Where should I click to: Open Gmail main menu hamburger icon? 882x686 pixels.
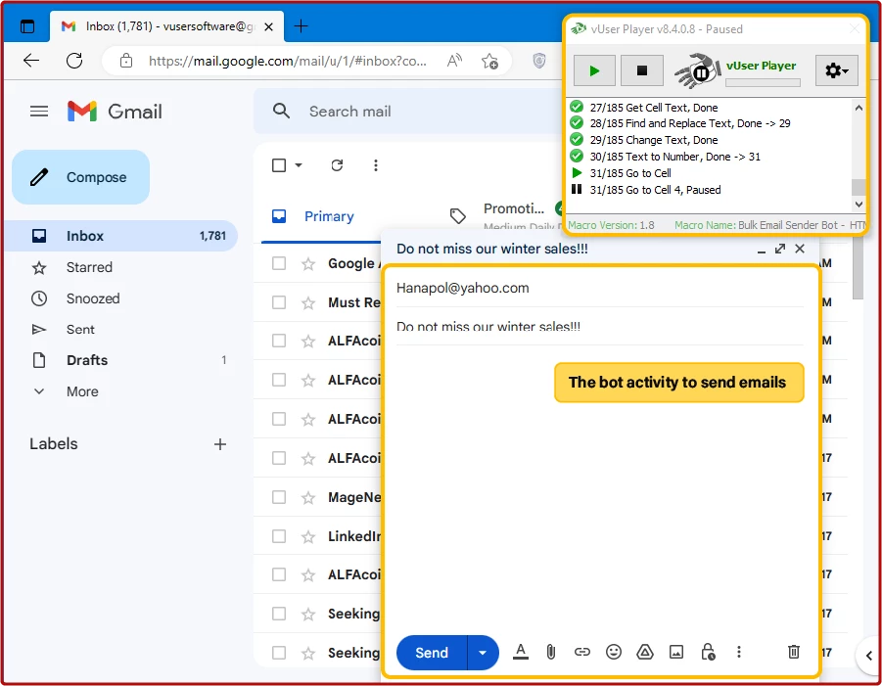coord(39,112)
